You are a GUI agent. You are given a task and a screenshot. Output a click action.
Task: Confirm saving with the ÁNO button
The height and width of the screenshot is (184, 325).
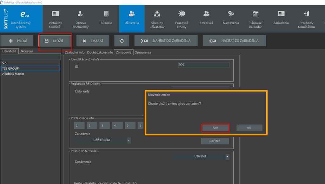click(216, 128)
